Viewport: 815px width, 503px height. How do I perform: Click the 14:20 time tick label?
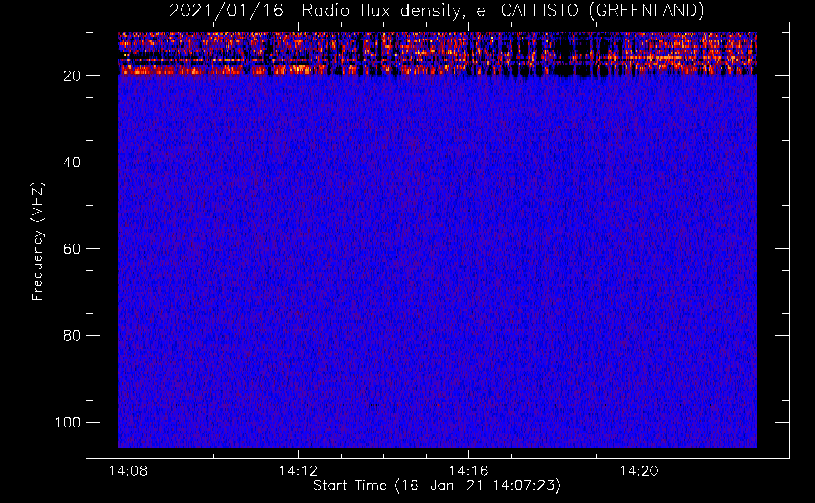click(639, 471)
